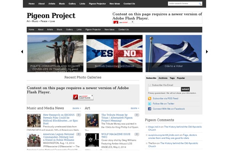The height and width of the screenshot is (153, 229).
Task: Click Connect With Me on Facebook link
Action: pos(169,109)
